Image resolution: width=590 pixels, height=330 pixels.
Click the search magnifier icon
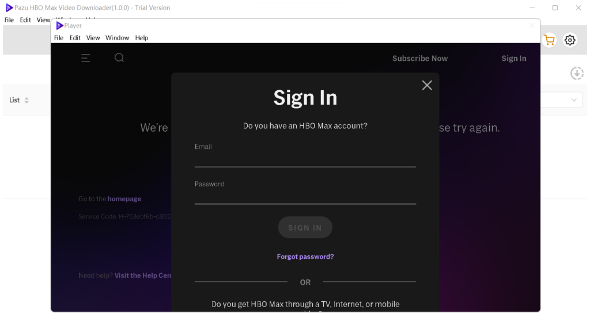(x=119, y=58)
